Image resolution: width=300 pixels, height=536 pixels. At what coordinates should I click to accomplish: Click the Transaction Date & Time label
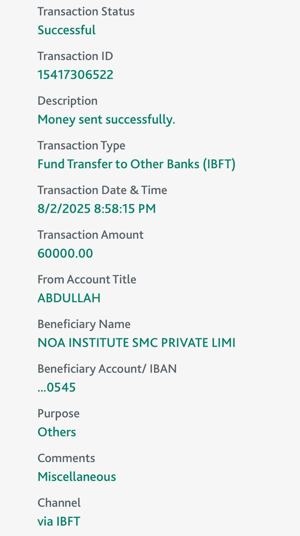(x=102, y=190)
